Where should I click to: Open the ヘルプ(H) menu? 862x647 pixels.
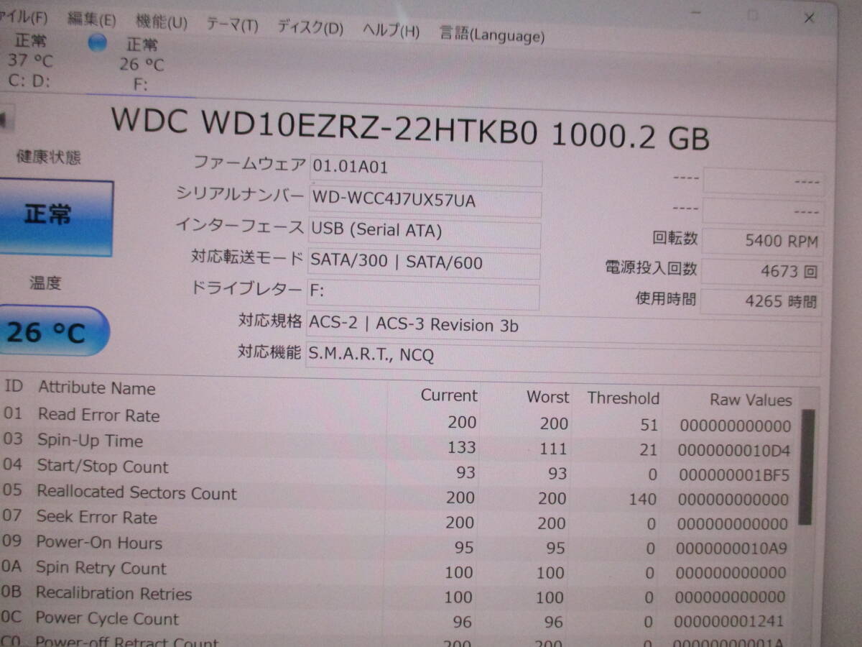[391, 30]
